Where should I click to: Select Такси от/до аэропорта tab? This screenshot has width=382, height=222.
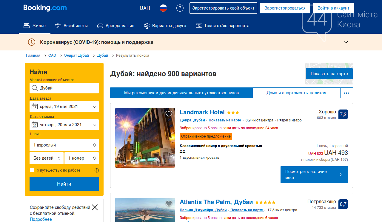click(223, 26)
